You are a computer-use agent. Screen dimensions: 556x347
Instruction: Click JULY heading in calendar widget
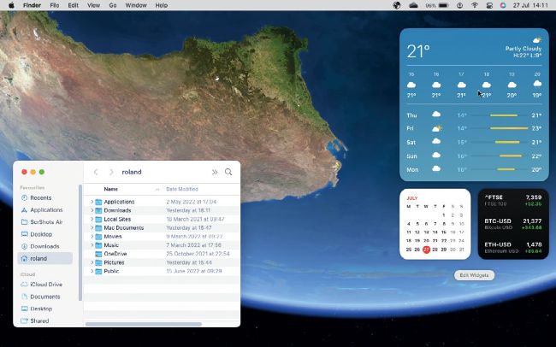pyautogui.click(x=412, y=198)
